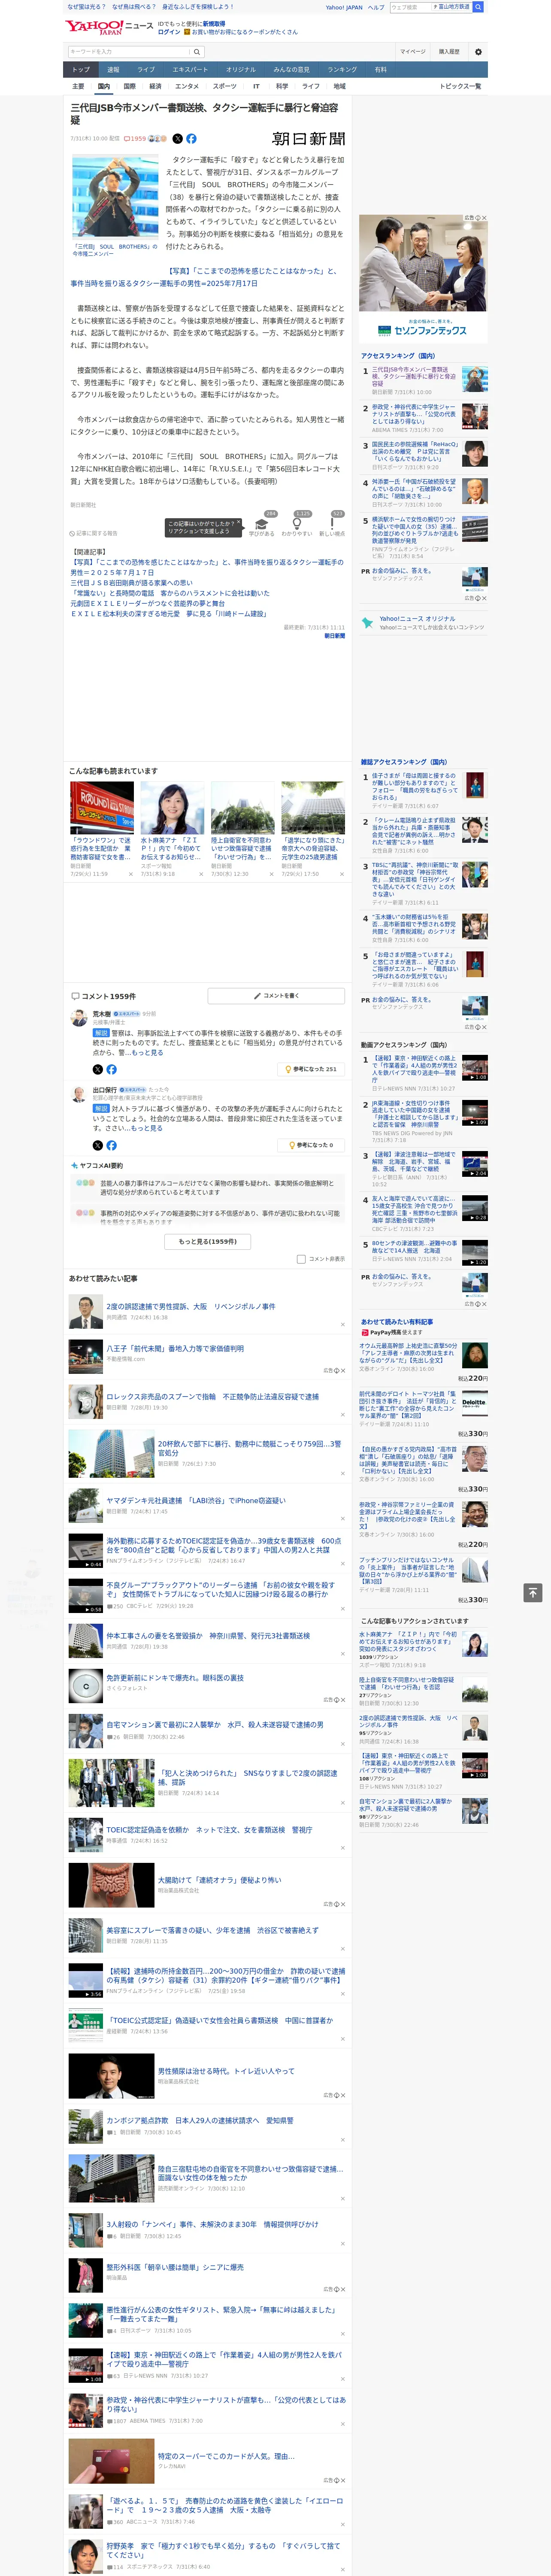Expand 荒木樹's comment with もっと見る
Viewport: 551px width, 2576px height.
click(x=148, y=1053)
